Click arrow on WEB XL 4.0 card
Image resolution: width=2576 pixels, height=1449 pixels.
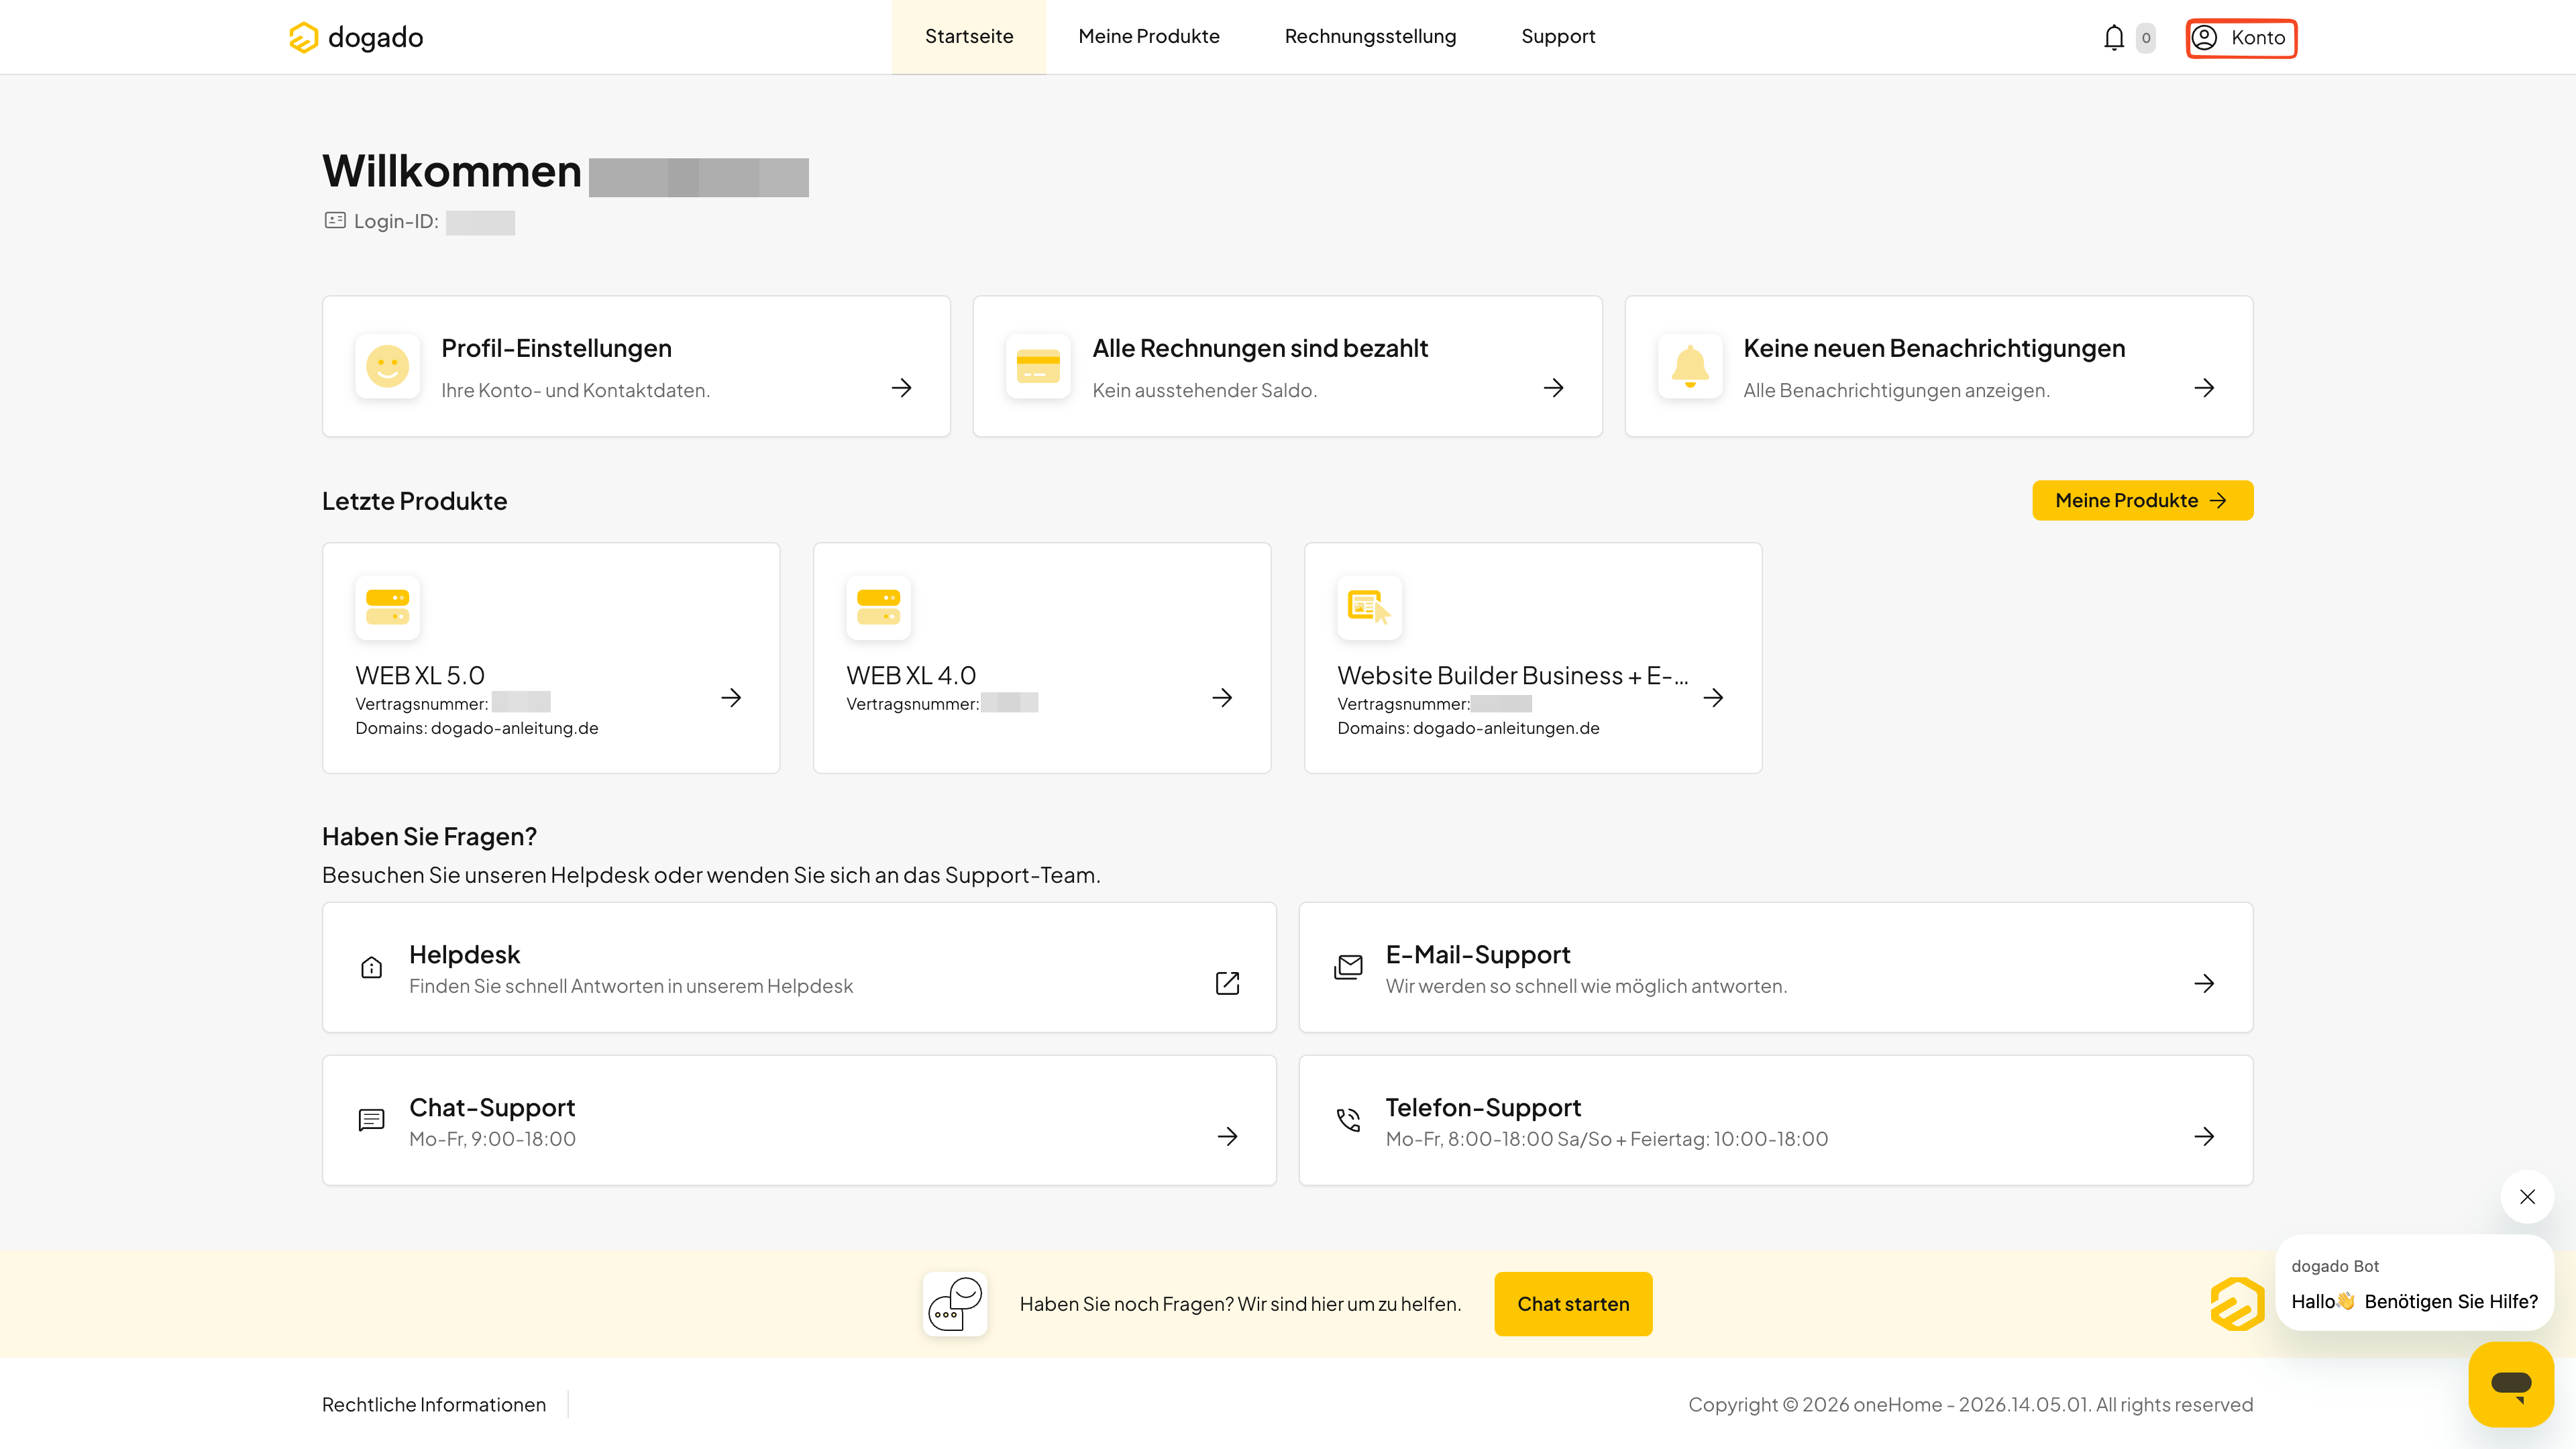pos(1222,697)
